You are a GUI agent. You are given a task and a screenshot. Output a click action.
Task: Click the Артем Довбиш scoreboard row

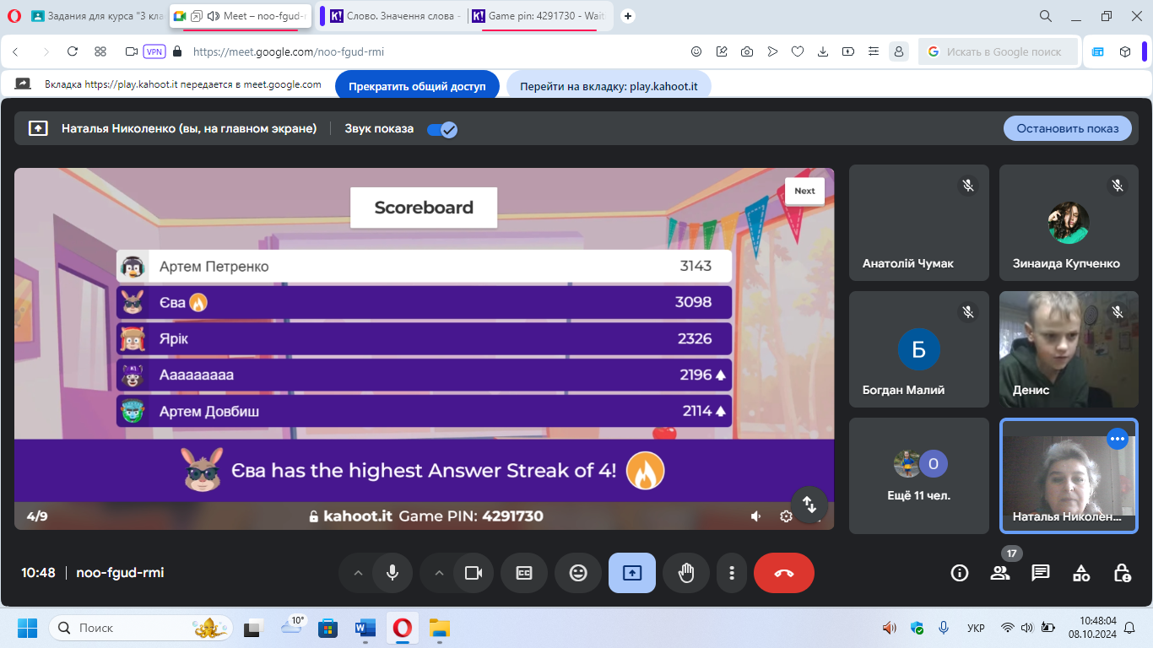pyautogui.click(x=424, y=411)
